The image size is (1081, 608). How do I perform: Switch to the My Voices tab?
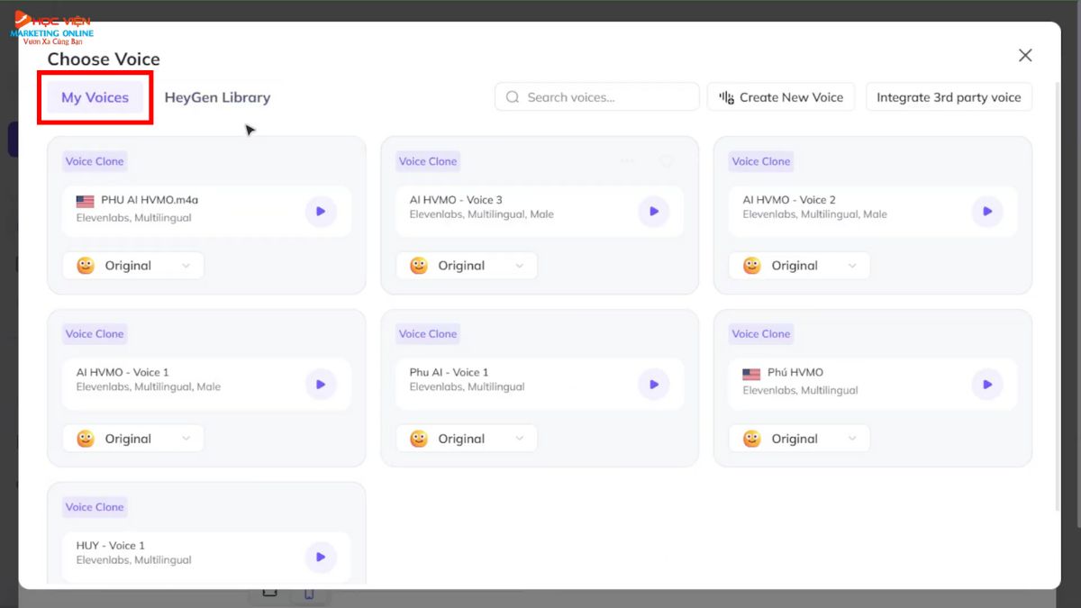click(x=95, y=97)
